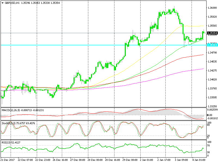The height and width of the screenshot is (163, 218).
Task: Click the 27 Dec 08:00 time label
Action: click(x=78, y=160)
